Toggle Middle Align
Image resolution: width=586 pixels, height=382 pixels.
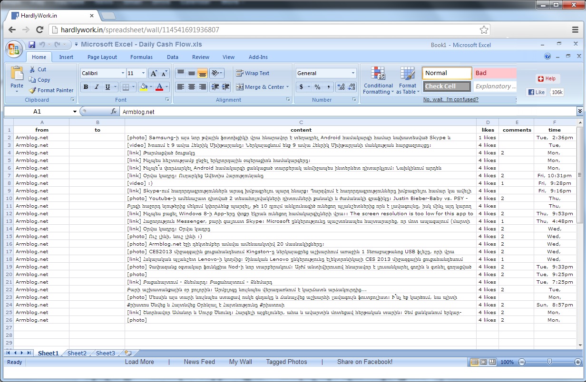pyautogui.click(x=191, y=73)
